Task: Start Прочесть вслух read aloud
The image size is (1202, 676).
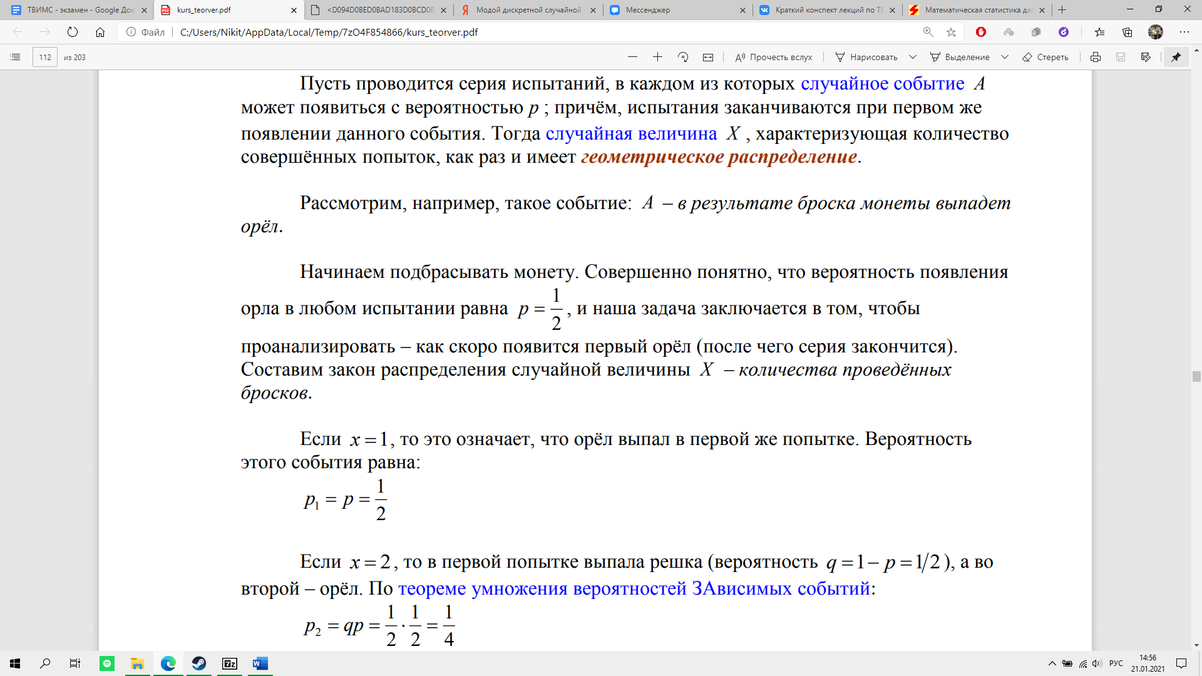Action: coord(774,57)
